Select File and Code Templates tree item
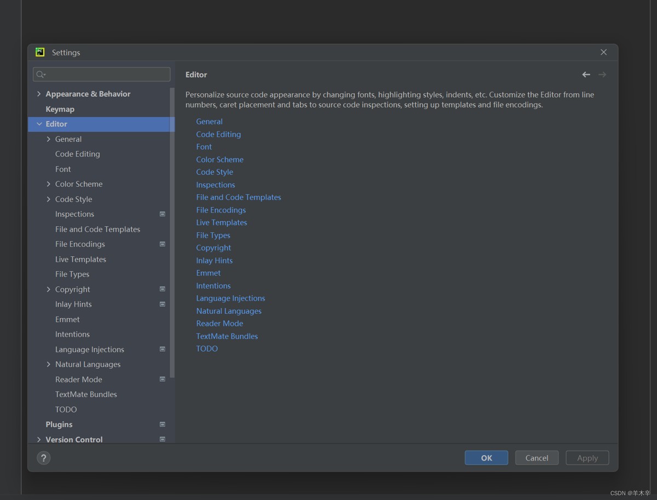This screenshot has width=657, height=500. (97, 229)
